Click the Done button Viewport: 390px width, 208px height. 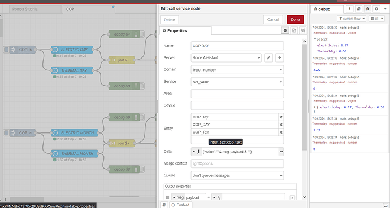click(295, 20)
